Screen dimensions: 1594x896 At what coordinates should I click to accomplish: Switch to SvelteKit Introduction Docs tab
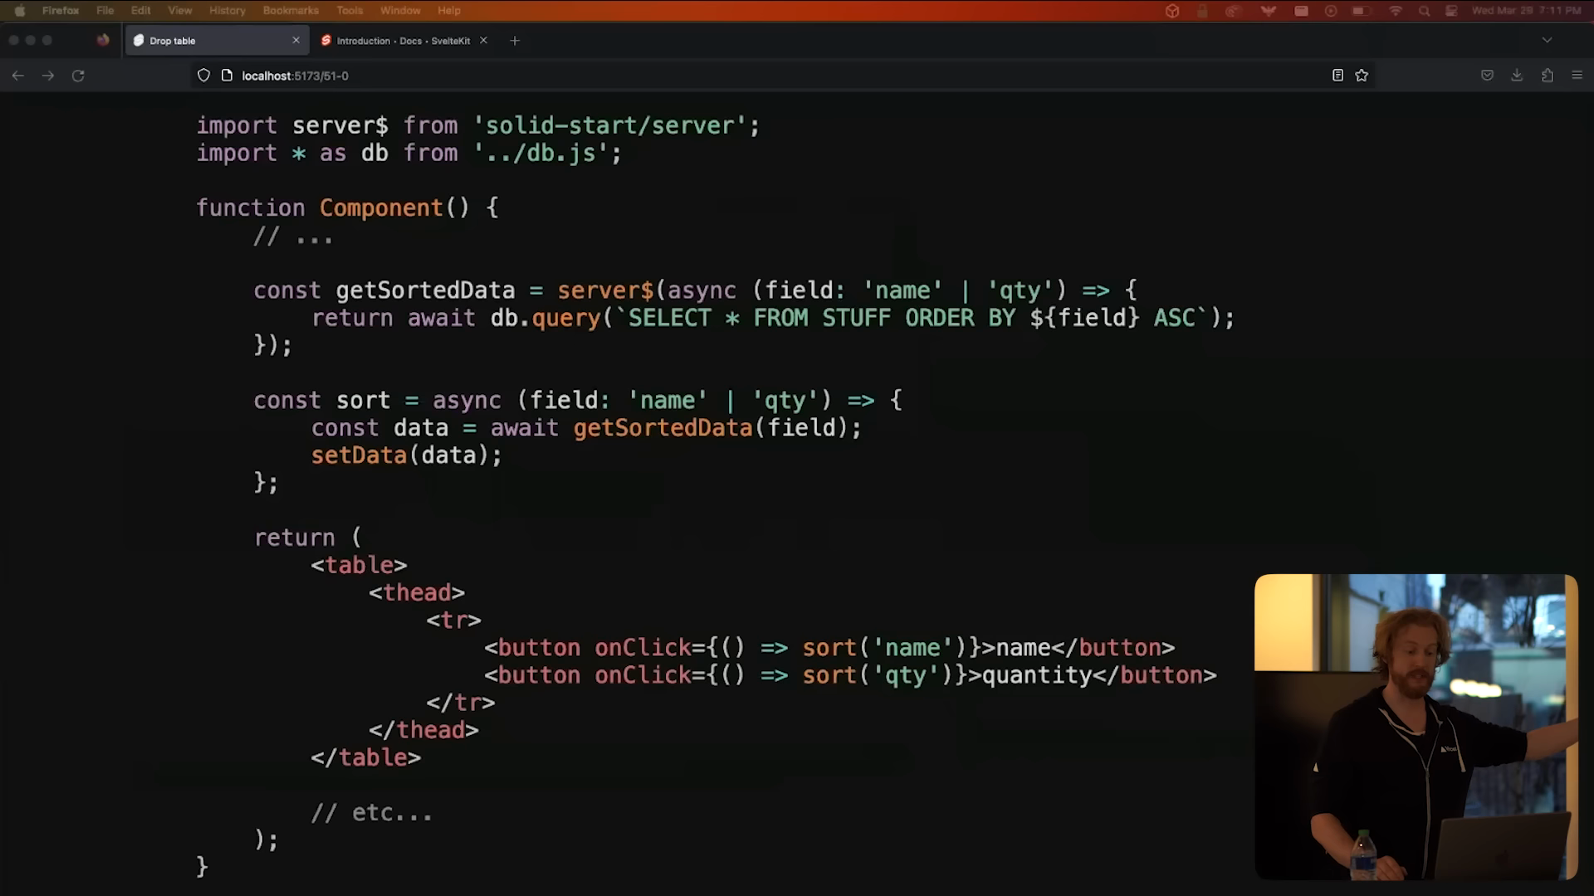point(402,41)
